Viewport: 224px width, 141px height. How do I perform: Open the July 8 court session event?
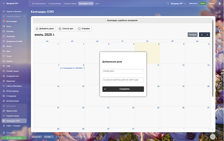[72, 68]
